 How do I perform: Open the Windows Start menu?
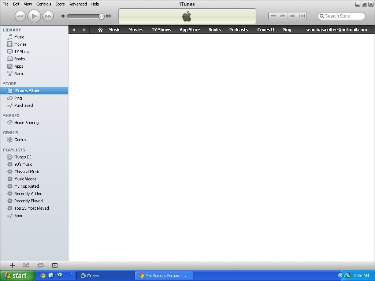(x=17, y=276)
